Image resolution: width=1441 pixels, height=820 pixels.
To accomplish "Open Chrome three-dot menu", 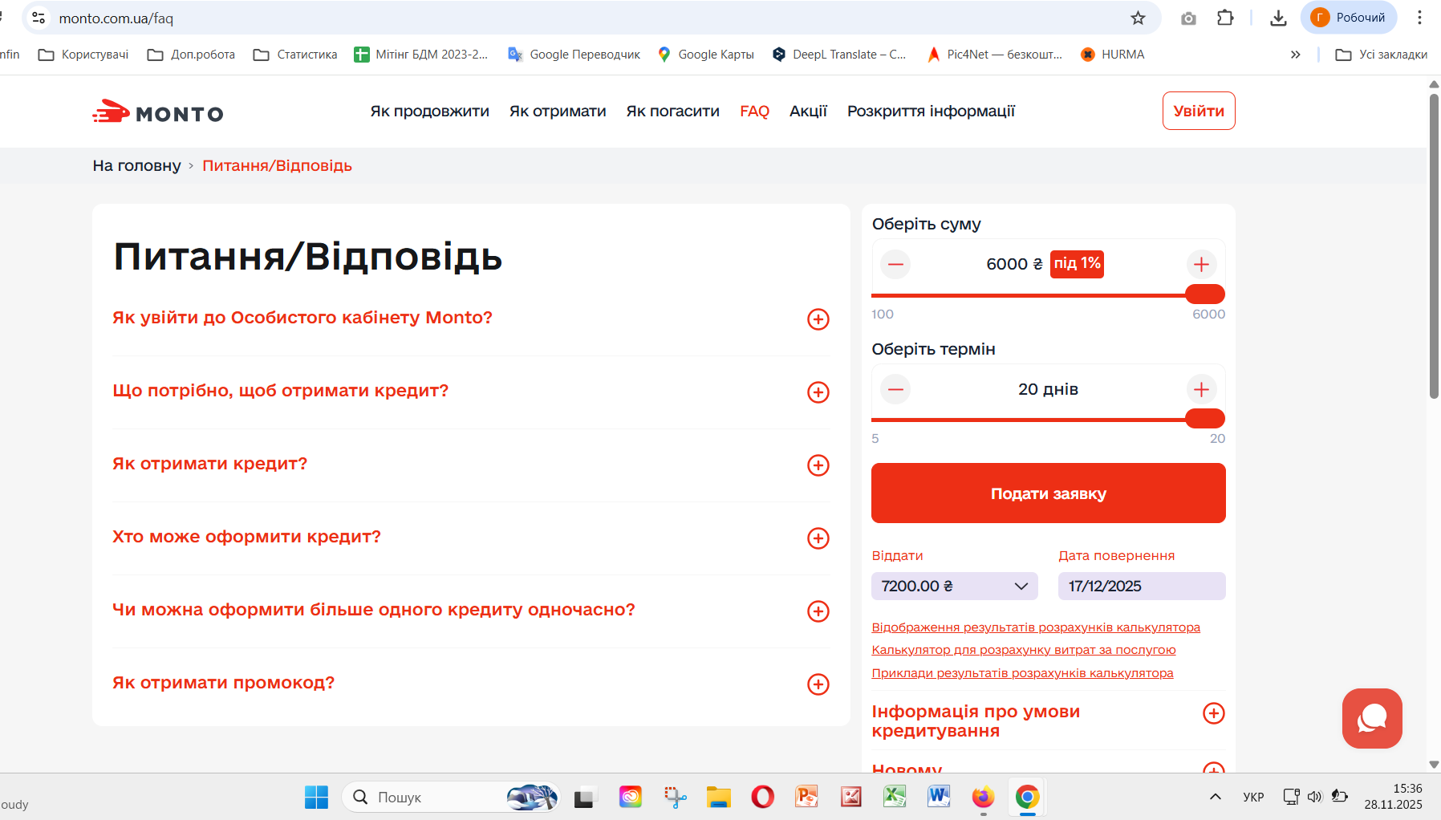I will point(1419,18).
